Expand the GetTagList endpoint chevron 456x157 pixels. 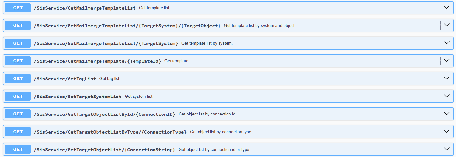pyautogui.click(x=446, y=78)
